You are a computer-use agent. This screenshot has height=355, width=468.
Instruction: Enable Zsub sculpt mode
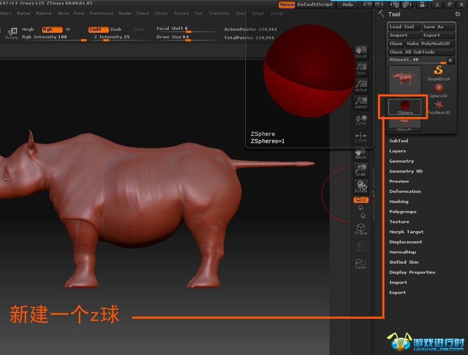(x=116, y=29)
